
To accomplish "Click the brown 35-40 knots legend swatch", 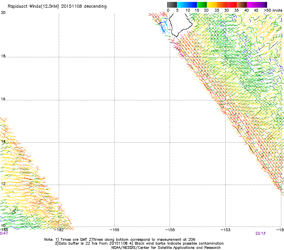I will pos(242,5).
